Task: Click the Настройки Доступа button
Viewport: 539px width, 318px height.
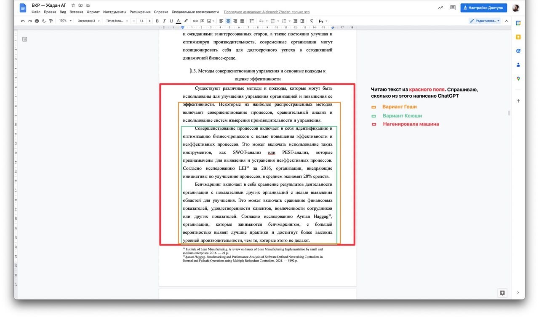Action: coord(484,8)
